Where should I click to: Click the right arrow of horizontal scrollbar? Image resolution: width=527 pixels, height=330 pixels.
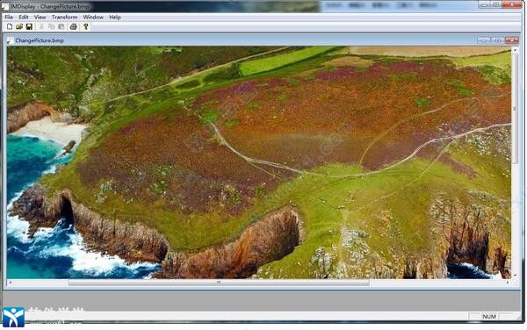[507, 283]
